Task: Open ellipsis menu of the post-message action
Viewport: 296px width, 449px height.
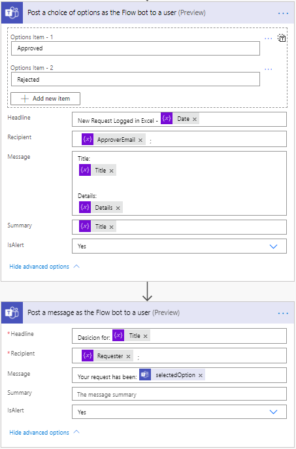Action: pos(283,313)
